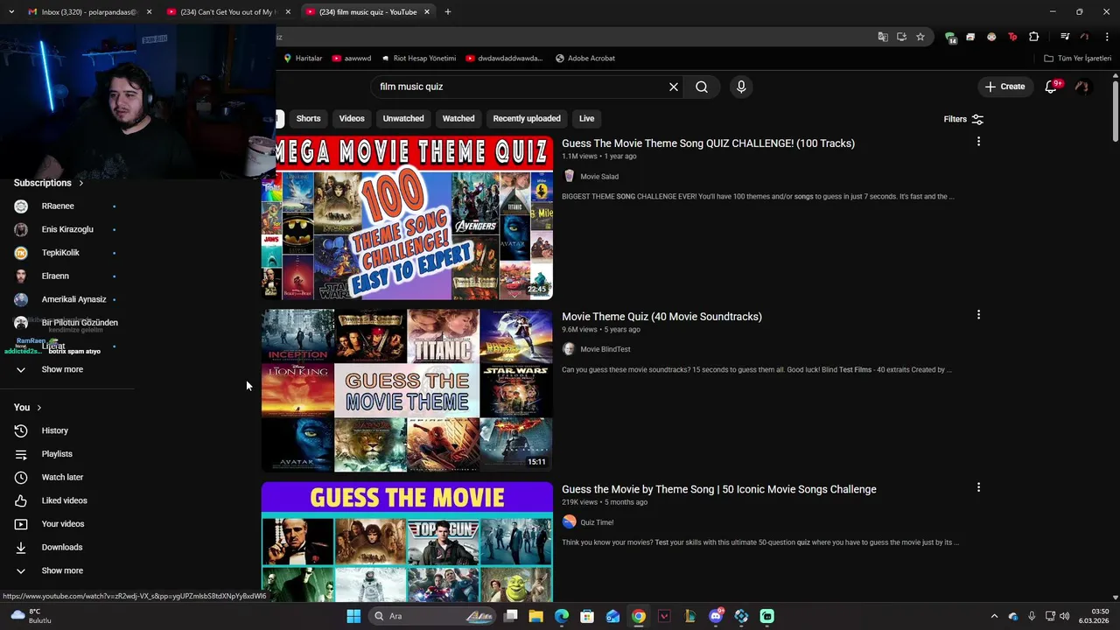Open Movie Salad channel avatar
The image size is (1120, 630).
[569, 176]
